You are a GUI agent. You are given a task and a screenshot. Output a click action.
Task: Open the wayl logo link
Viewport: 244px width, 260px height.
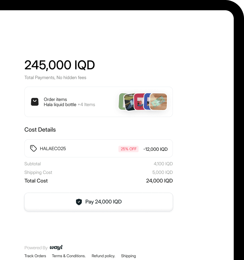56,247
